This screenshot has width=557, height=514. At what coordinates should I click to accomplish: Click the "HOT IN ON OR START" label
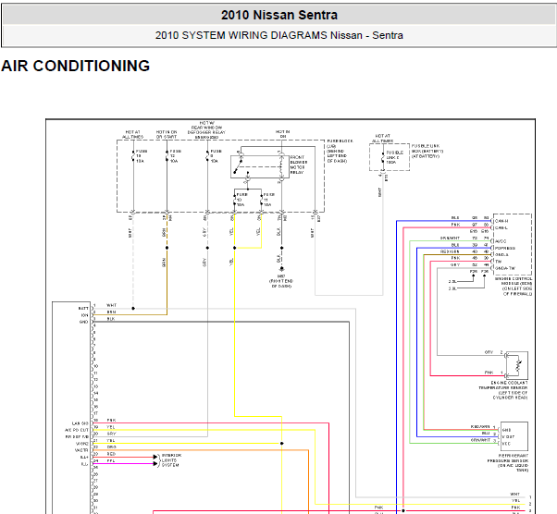(x=167, y=134)
